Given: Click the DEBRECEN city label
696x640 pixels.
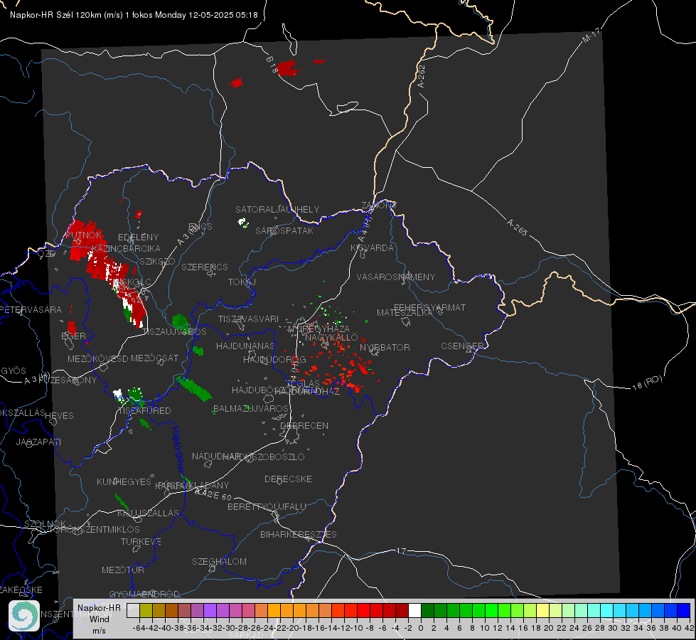Looking at the screenshot, I should click(x=304, y=425).
